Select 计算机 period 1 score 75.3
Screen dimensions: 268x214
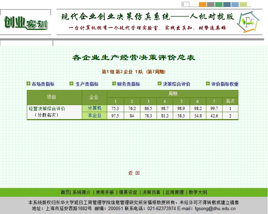(x=115, y=108)
